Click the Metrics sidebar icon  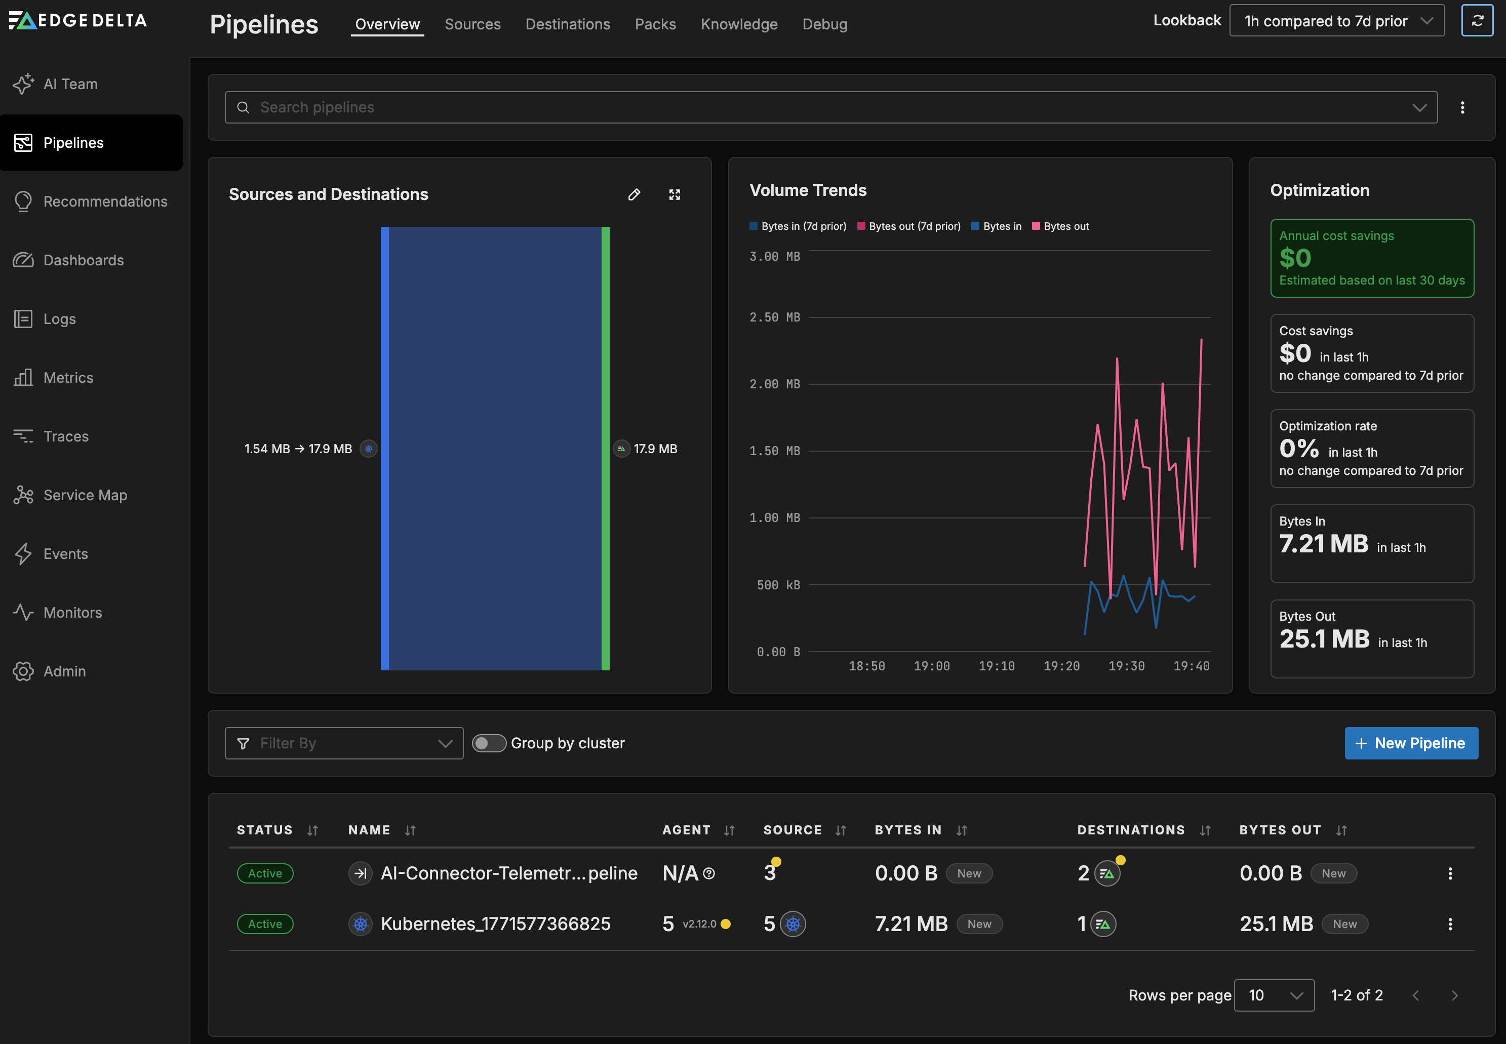pos(24,377)
